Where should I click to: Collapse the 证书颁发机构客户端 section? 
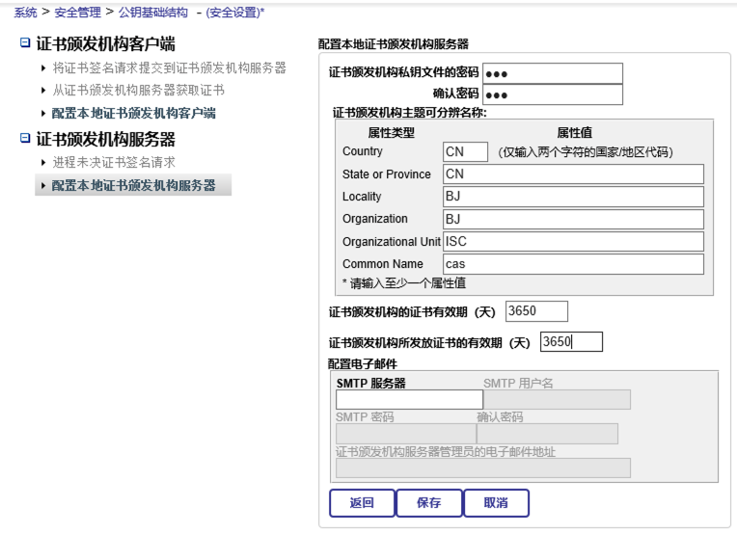(x=25, y=45)
